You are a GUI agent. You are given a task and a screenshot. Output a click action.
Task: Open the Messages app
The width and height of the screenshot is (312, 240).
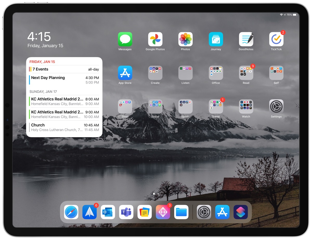[x=125, y=39]
